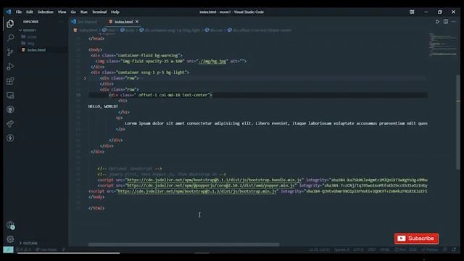Image resolution: width=464 pixels, height=261 pixels.
Task: Open the Accounts icon with badge
Action: 10,225
